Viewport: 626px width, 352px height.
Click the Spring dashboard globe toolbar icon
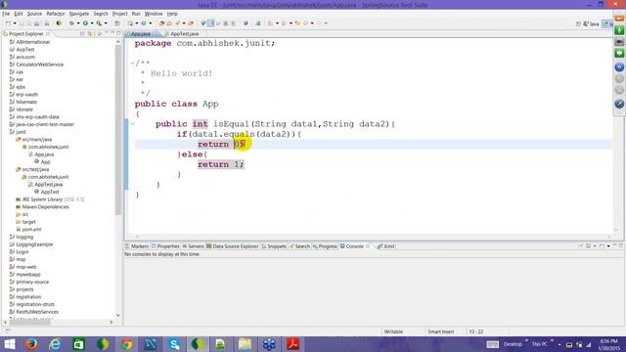59,23
